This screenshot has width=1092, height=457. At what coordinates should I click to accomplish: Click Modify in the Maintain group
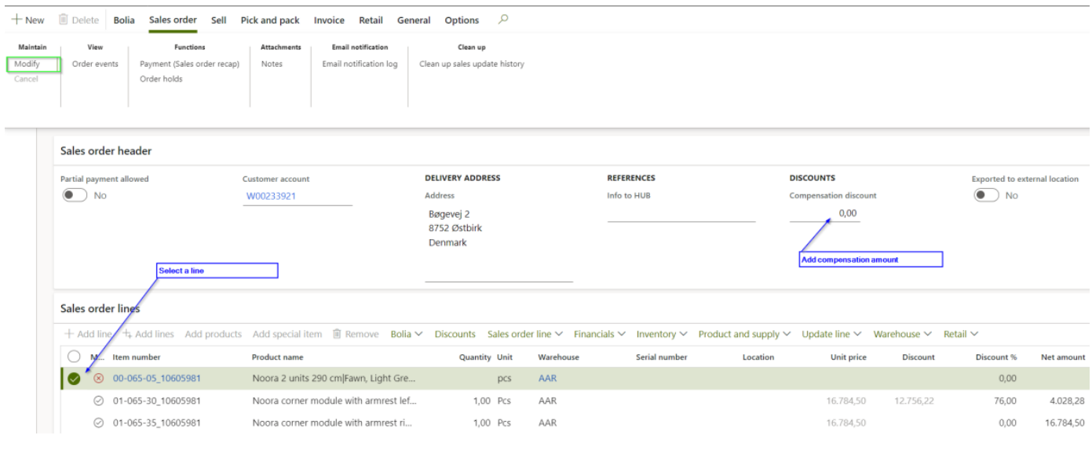click(x=27, y=64)
